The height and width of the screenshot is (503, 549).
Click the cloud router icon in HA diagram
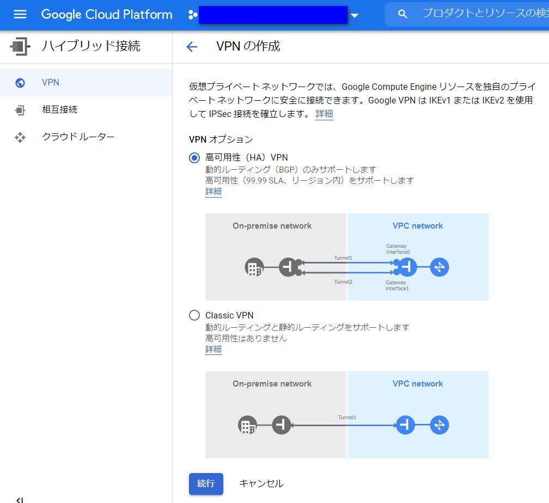click(x=440, y=267)
